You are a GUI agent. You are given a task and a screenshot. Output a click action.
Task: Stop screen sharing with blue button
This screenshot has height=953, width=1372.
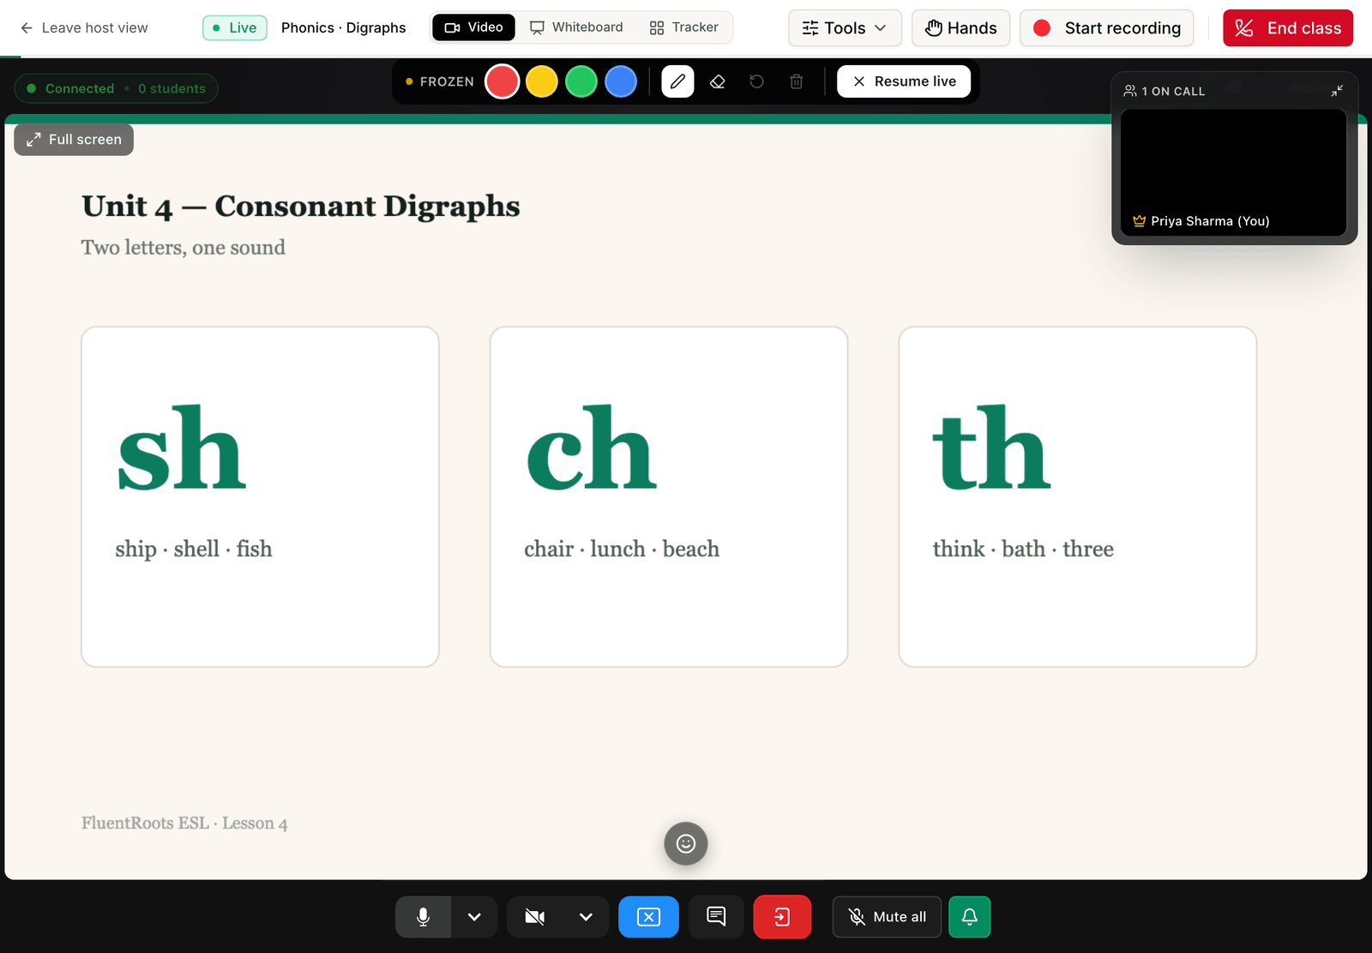[649, 917]
